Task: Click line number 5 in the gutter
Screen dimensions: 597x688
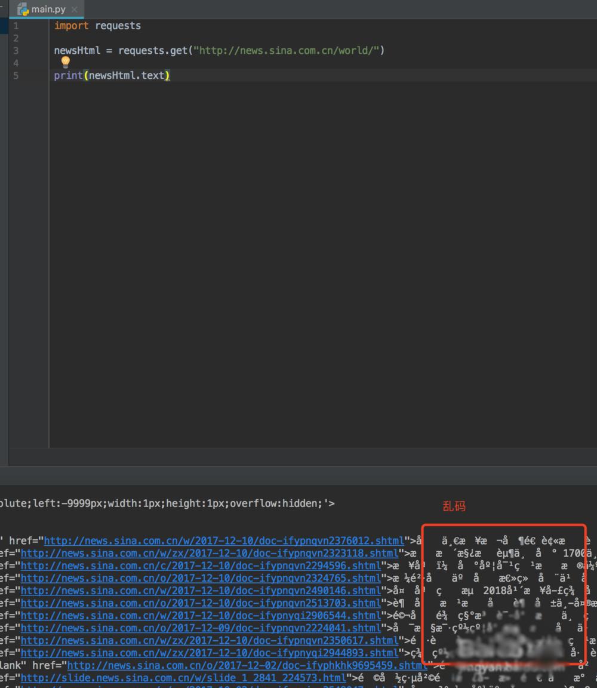Action: [16, 76]
